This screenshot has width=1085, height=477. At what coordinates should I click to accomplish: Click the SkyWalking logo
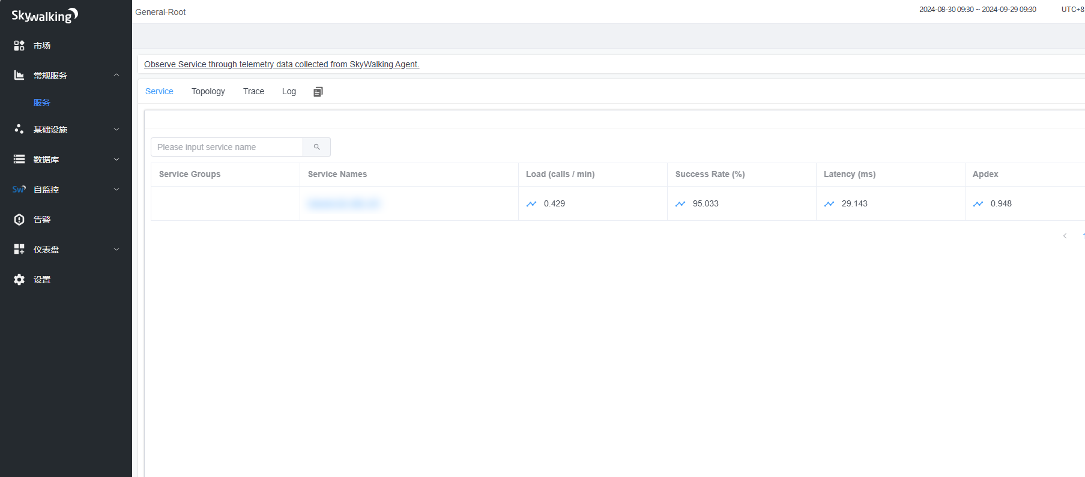(45, 16)
